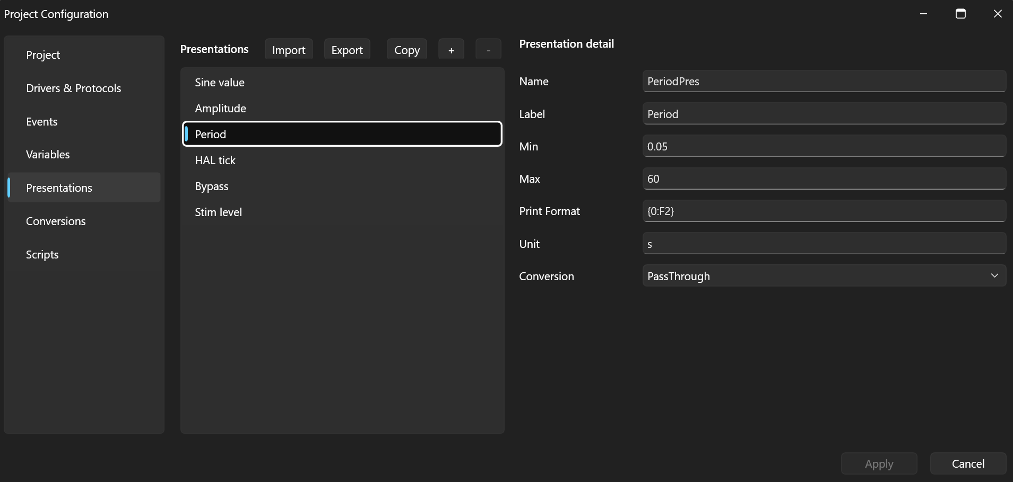Edit the Print Format field
1013x482 pixels.
tap(824, 211)
